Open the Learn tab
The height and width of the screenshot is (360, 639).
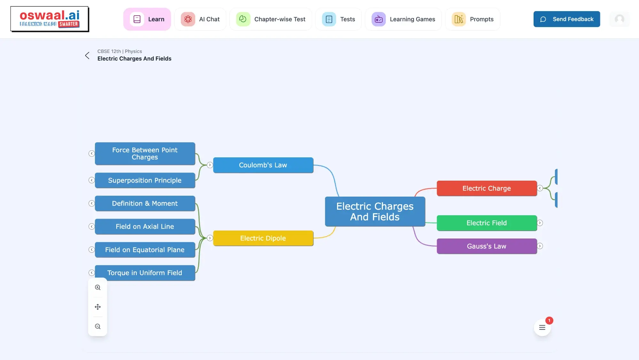(147, 19)
